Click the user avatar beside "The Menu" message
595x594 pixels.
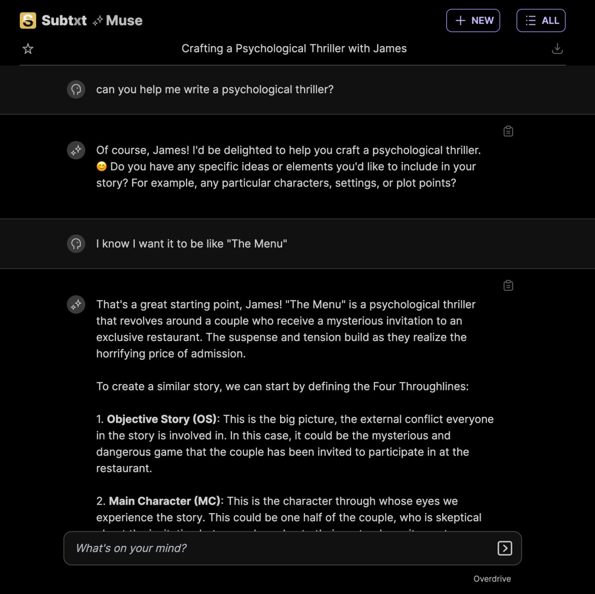[76, 244]
